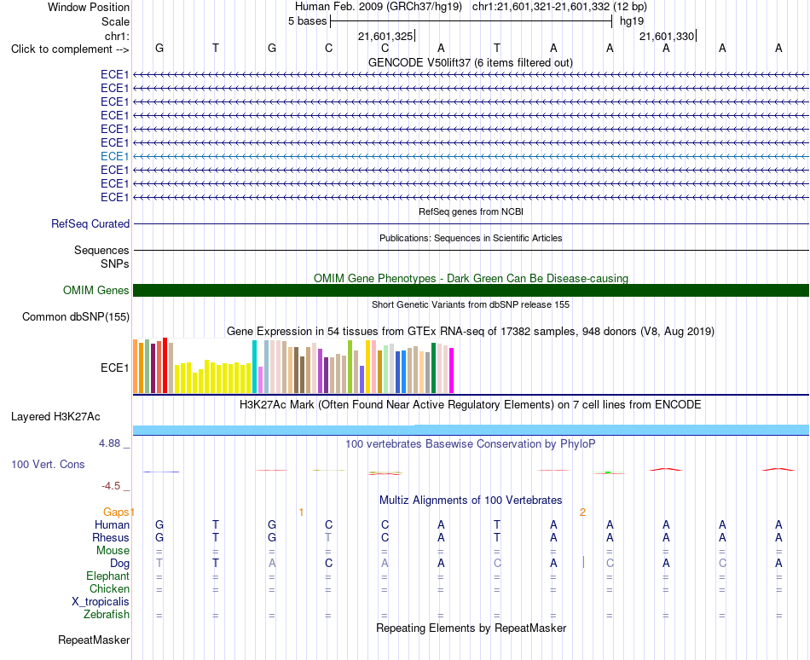The height and width of the screenshot is (660, 810).
Task: Click the grayed T in Rhesus row
Action: pos(328,537)
